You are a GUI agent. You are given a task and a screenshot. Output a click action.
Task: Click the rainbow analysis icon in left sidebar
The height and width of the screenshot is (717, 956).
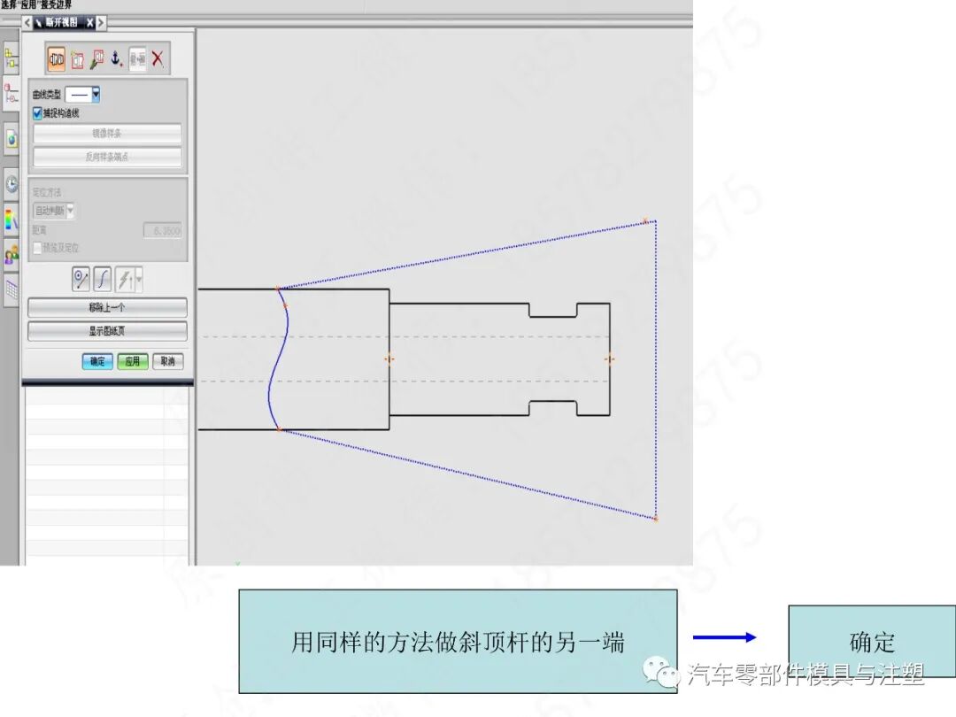coord(12,220)
